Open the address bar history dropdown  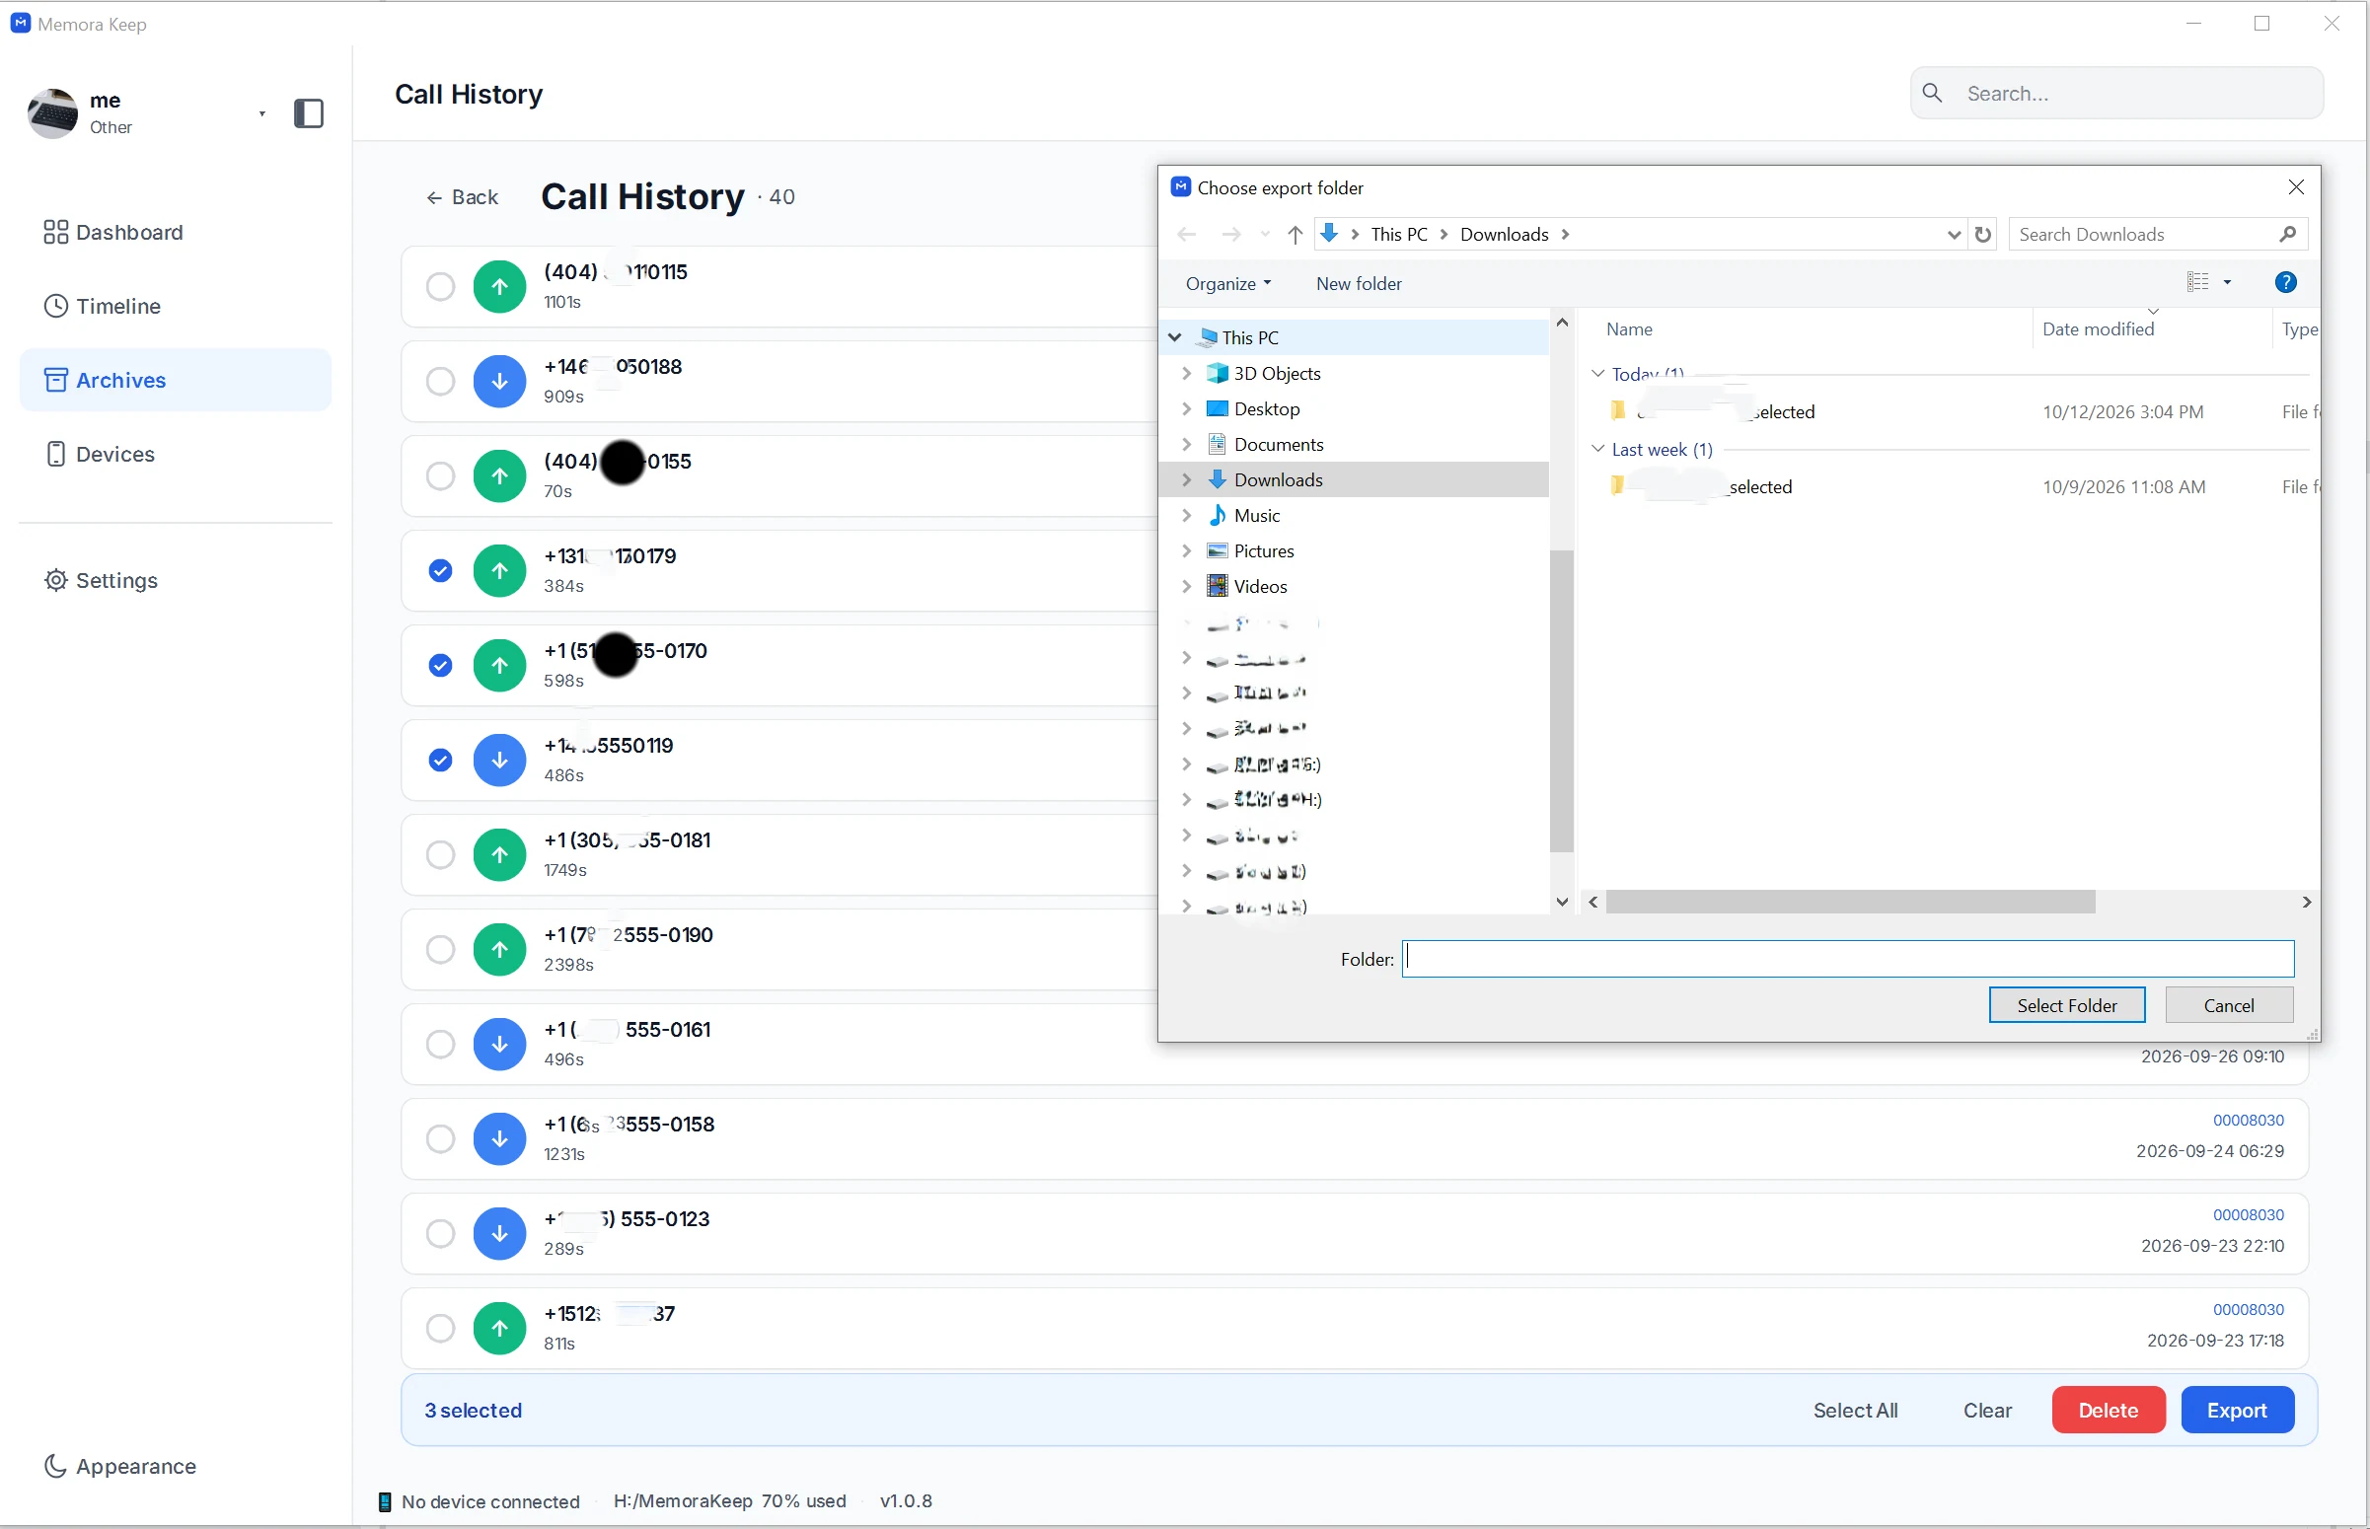coord(1953,235)
